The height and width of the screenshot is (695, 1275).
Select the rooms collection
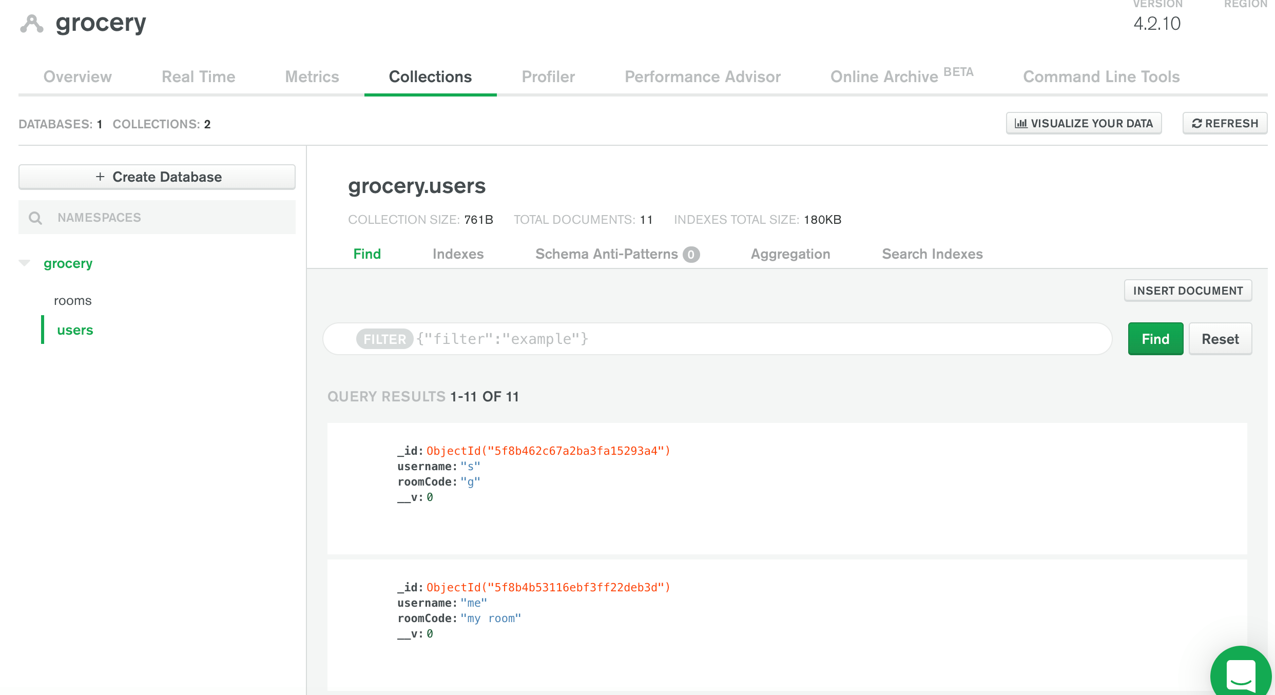click(73, 301)
